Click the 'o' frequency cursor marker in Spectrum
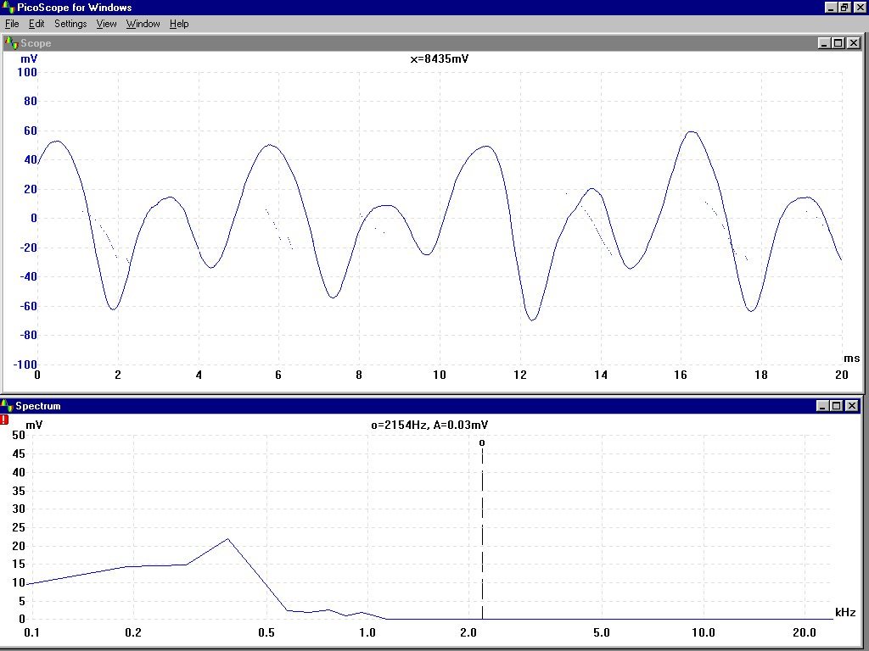This screenshot has width=869, height=651. point(482,442)
